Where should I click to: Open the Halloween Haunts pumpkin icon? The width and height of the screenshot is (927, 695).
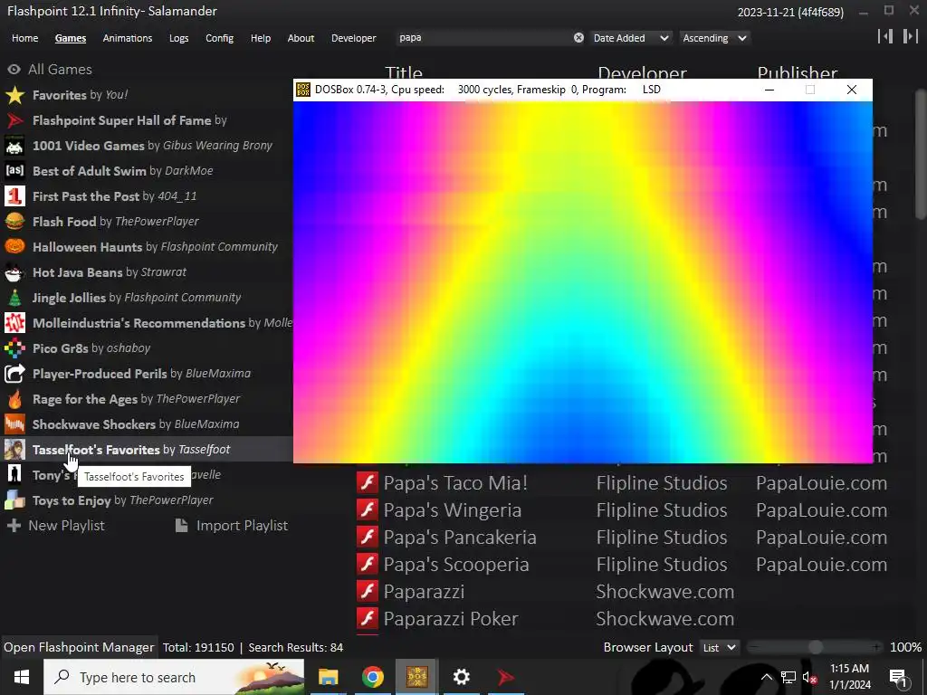(14, 247)
